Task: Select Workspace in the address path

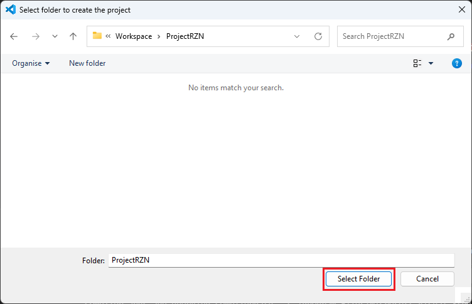Action: tap(134, 36)
